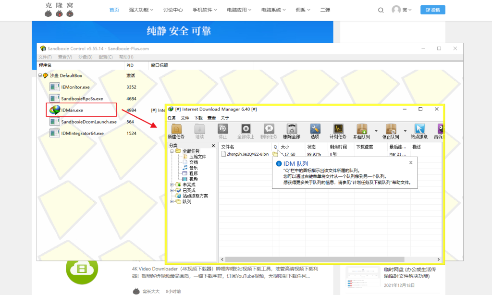Select IDMan.exe process icon in Sandboxie

click(x=55, y=110)
